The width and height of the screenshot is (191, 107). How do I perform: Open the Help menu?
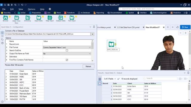(x=42, y=9)
